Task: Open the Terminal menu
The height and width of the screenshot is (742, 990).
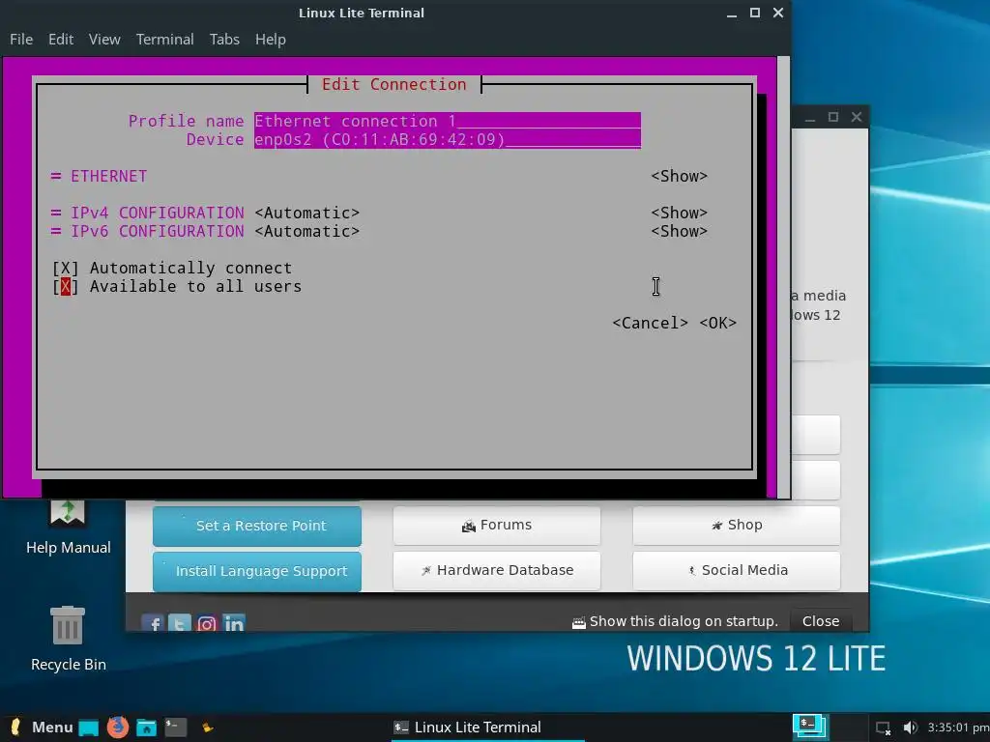Action: (164, 39)
